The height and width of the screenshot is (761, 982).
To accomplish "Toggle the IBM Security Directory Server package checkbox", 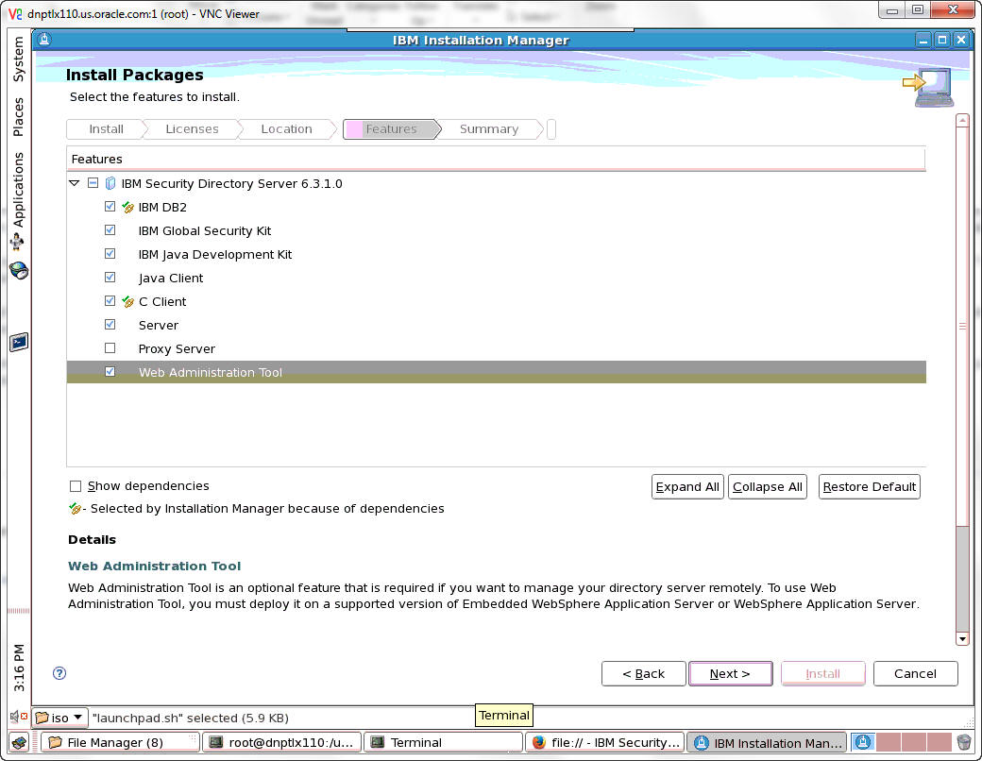I will [93, 183].
